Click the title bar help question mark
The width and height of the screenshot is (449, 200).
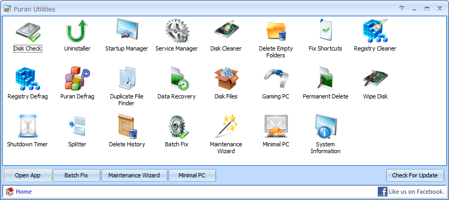point(402,8)
